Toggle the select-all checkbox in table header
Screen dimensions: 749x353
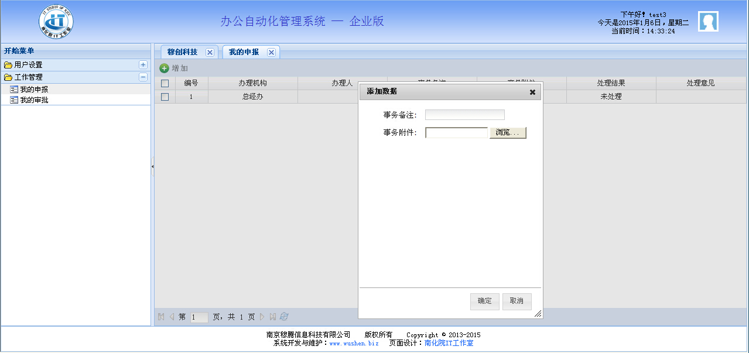tap(165, 83)
